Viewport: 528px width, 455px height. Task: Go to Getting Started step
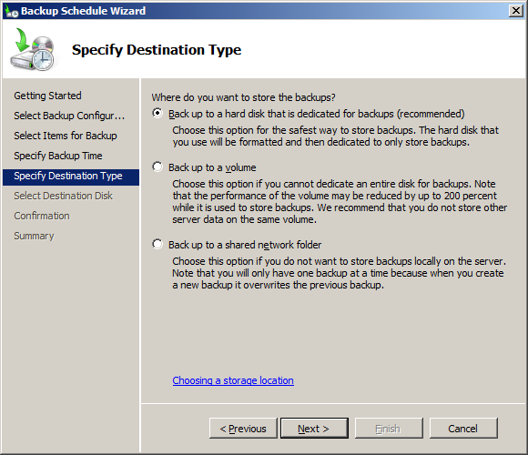pos(47,96)
